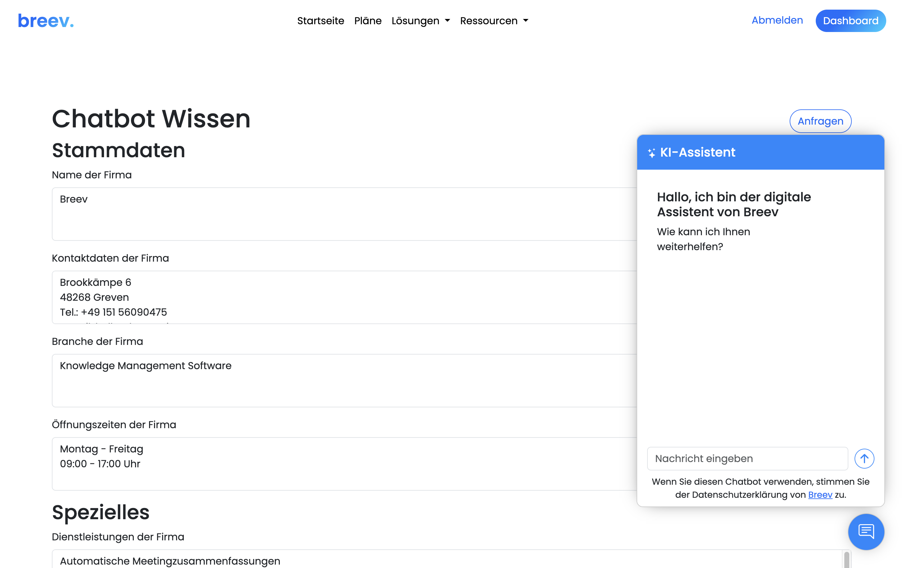The width and height of the screenshot is (903, 568).
Task: Click the 'Kontaktdaten der Firma' label
Action: (110, 258)
